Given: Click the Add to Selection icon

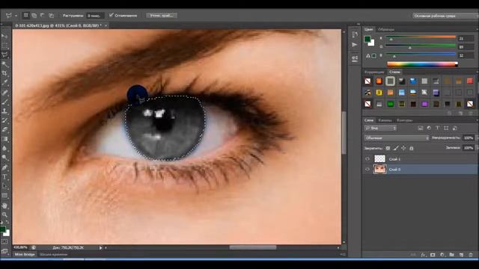Looking at the screenshot, I should 34,15.
